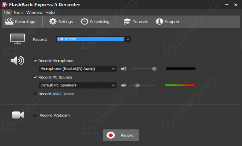Click the microphone volume slider handle
This screenshot has height=146, width=242.
click(x=154, y=69)
